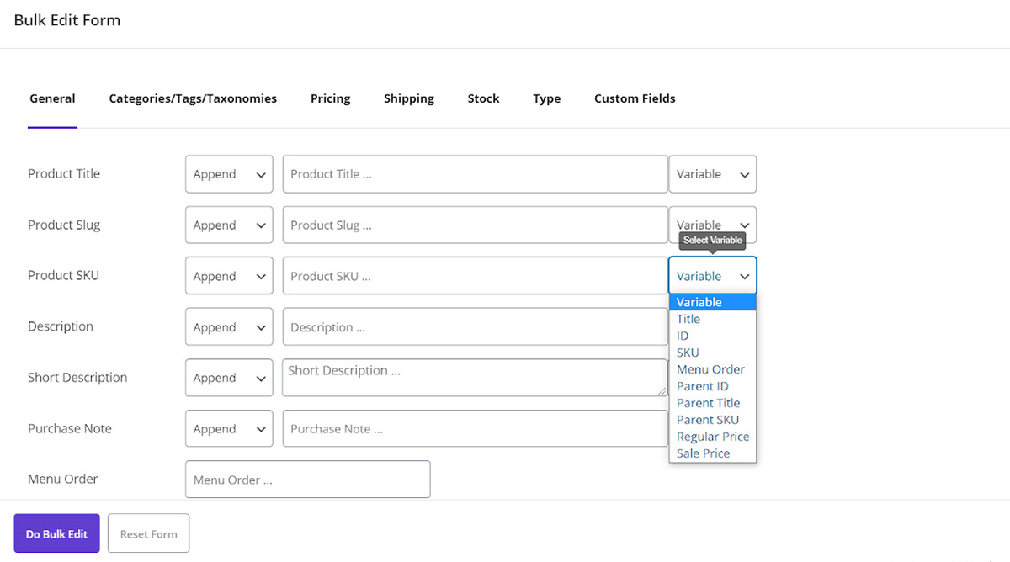The image size is (1010, 562).
Task: Open Product Title Append operator dropdown
Action: click(229, 174)
